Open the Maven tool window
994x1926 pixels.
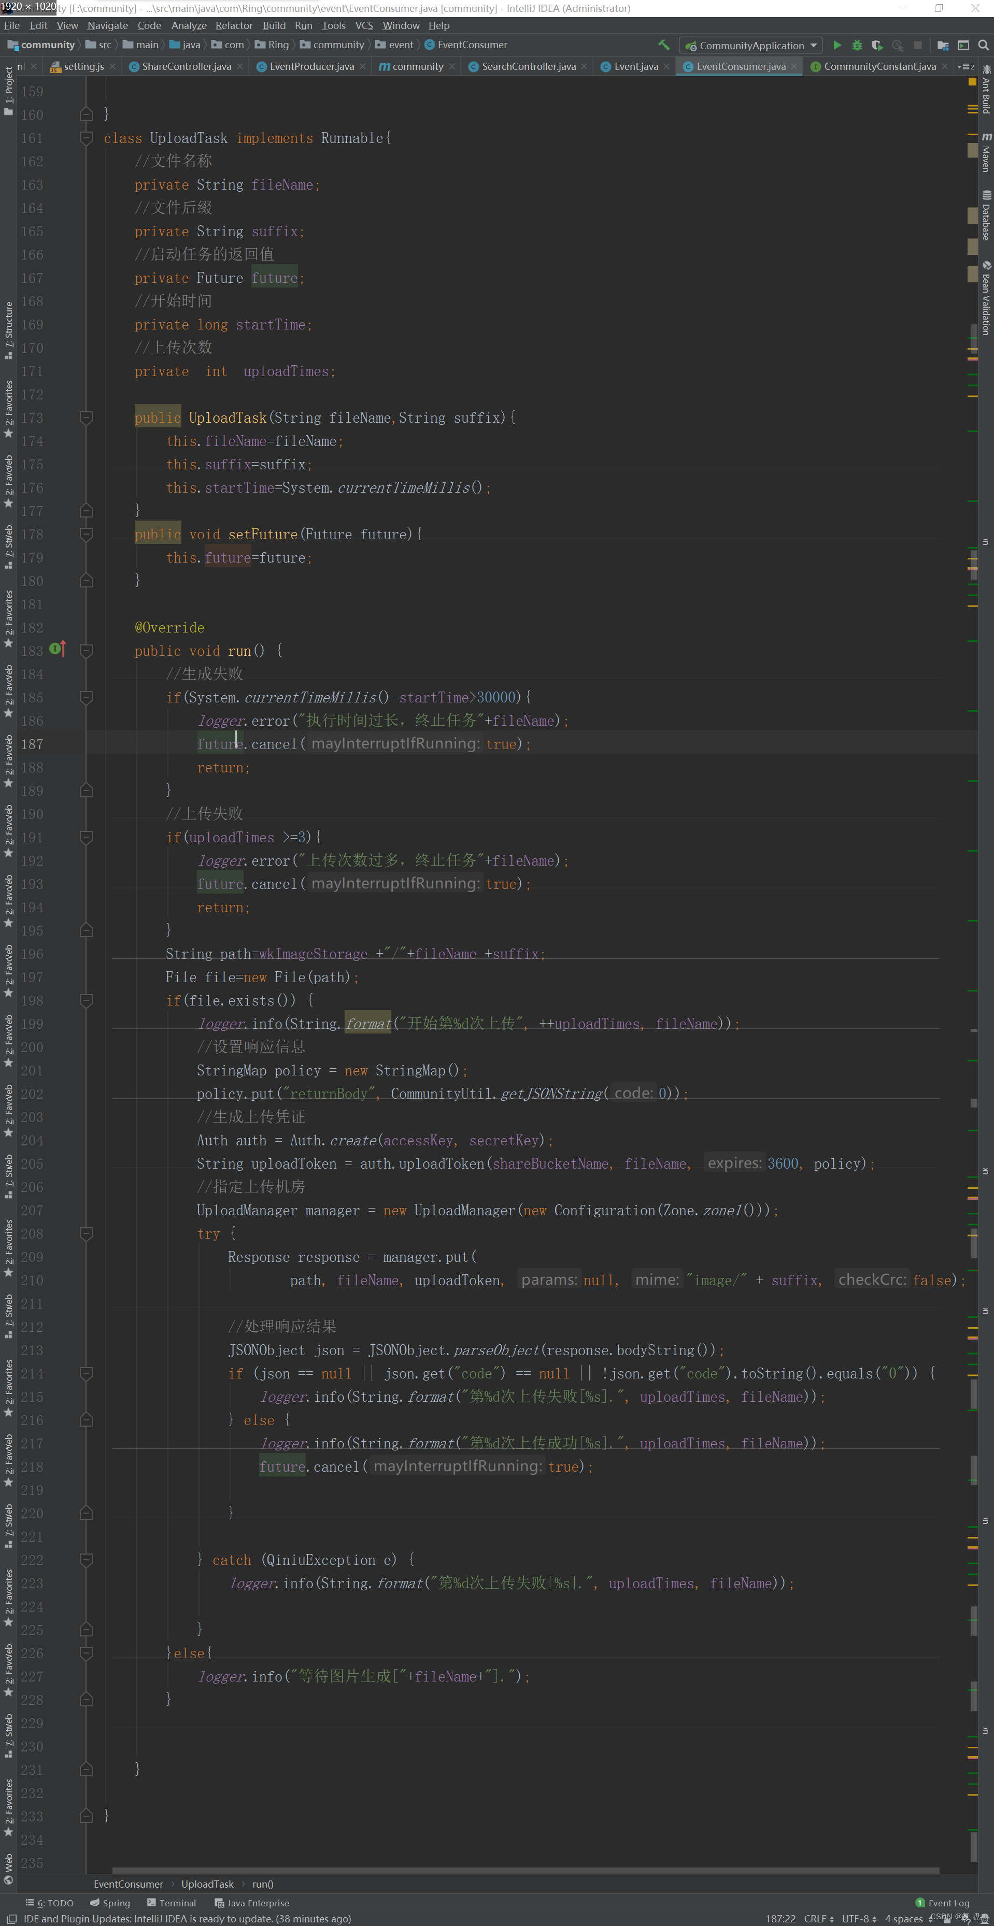click(986, 152)
